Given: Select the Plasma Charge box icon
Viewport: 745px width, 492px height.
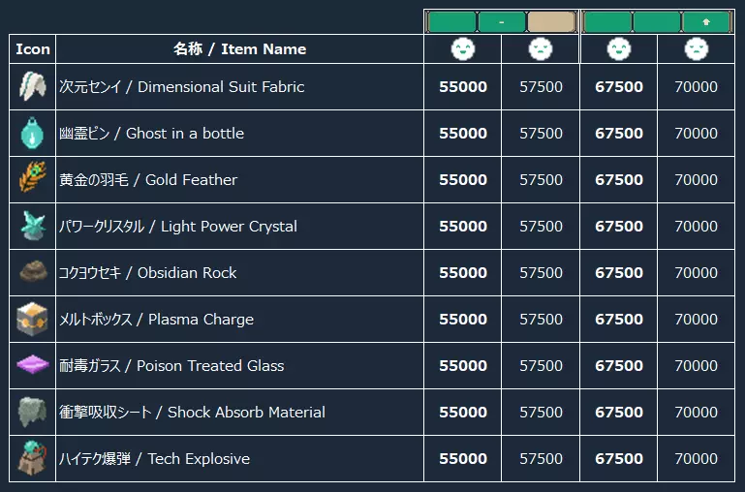Looking at the screenshot, I should tap(33, 320).
